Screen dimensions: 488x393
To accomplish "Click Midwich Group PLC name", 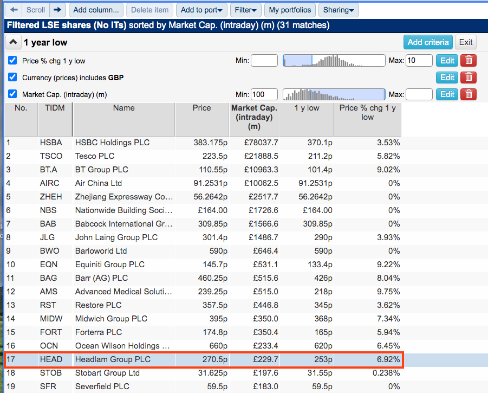I will point(111,319).
